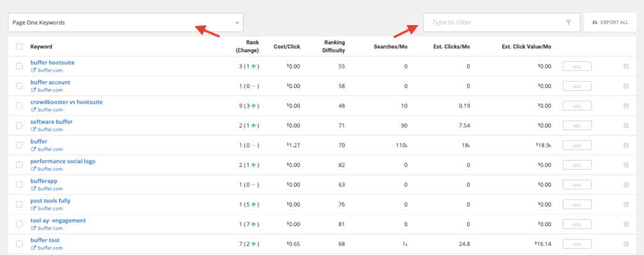Open row options icon for buffer account
The image size is (644, 255).
point(626,85)
